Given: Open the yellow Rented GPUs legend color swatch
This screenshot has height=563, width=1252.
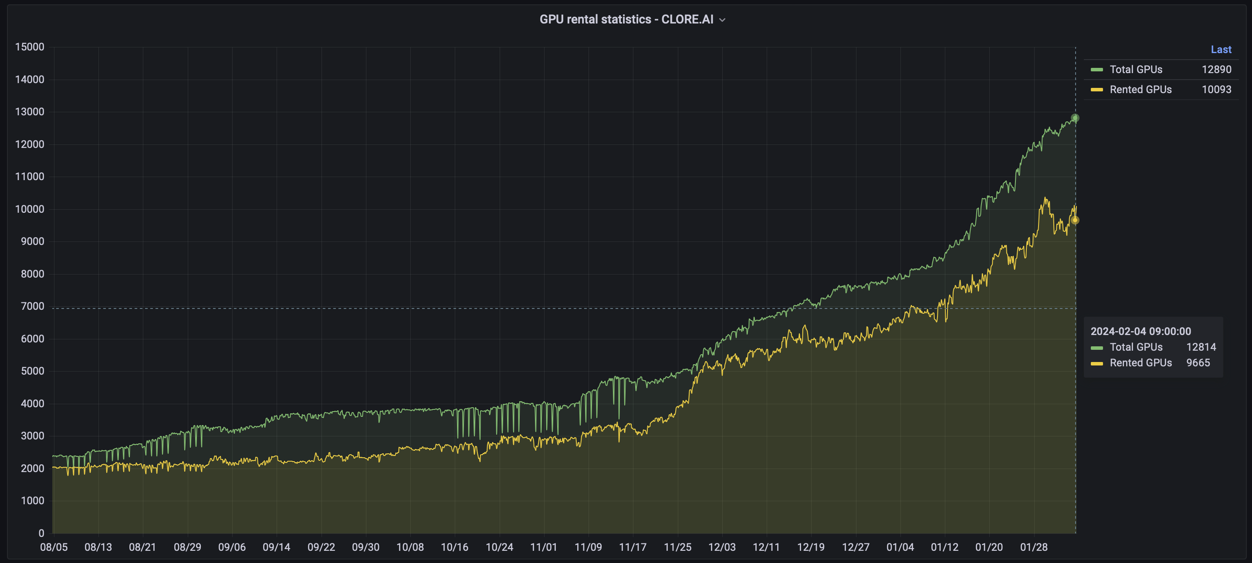Looking at the screenshot, I should click(1096, 90).
